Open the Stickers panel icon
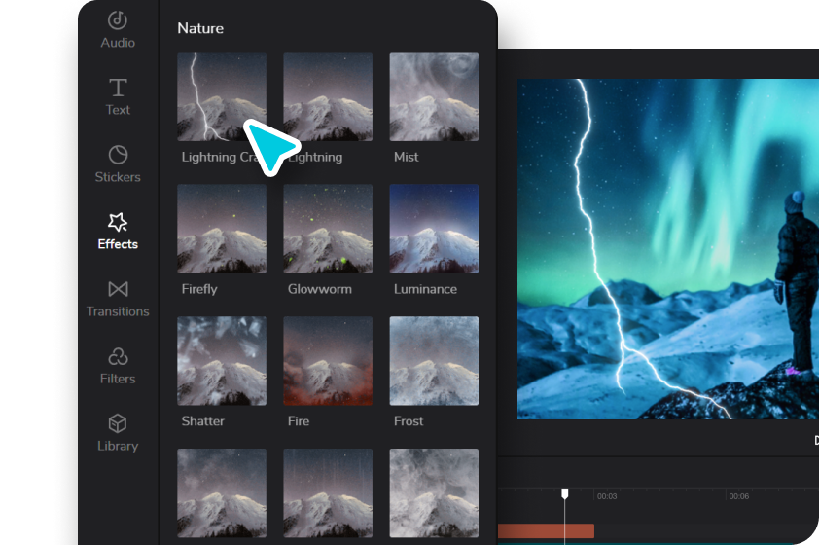Image resolution: width=819 pixels, height=545 pixels. (x=118, y=155)
